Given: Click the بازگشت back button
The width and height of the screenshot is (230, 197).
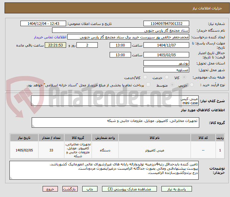Looking at the screenshot, I should 70,189.
